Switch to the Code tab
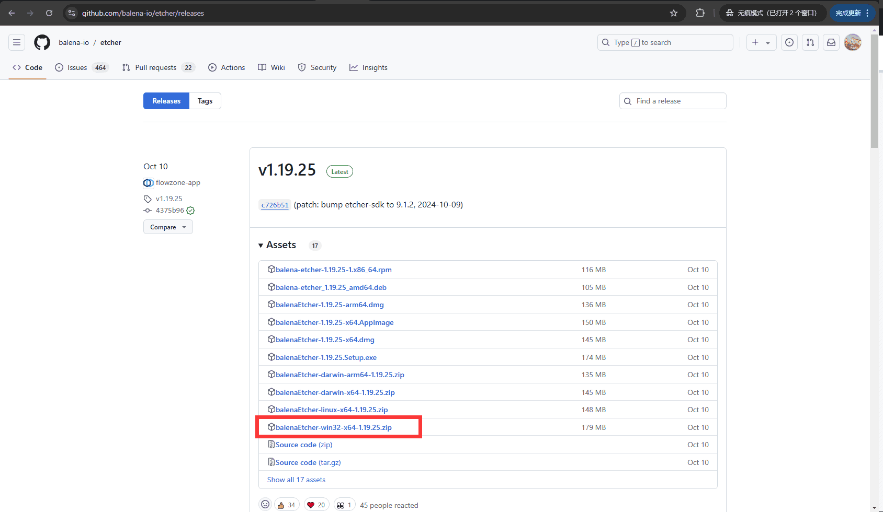 coord(28,67)
